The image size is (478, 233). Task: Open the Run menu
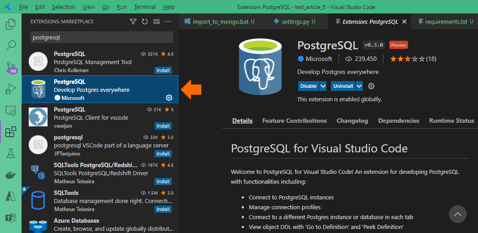(122, 7)
